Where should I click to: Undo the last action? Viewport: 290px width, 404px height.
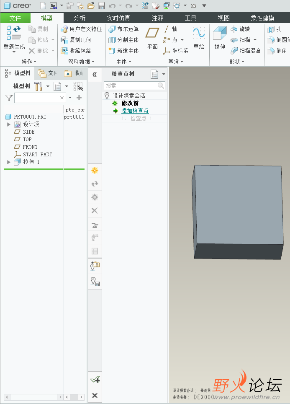112,6
